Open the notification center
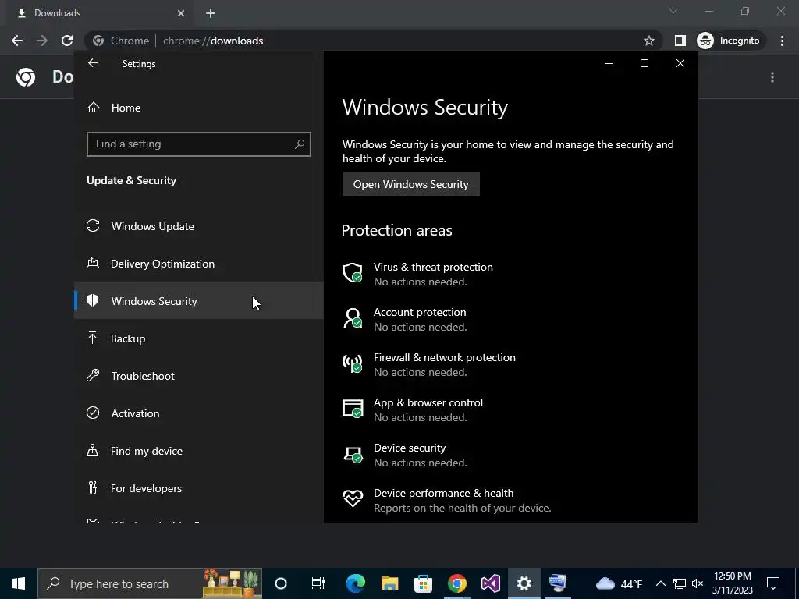799x599 pixels. click(773, 583)
